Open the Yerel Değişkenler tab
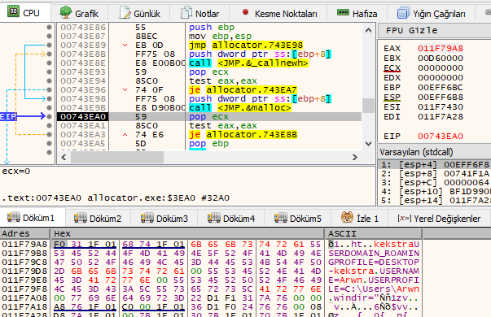This screenshot has width=491, height=317. (x=439, y=218)
